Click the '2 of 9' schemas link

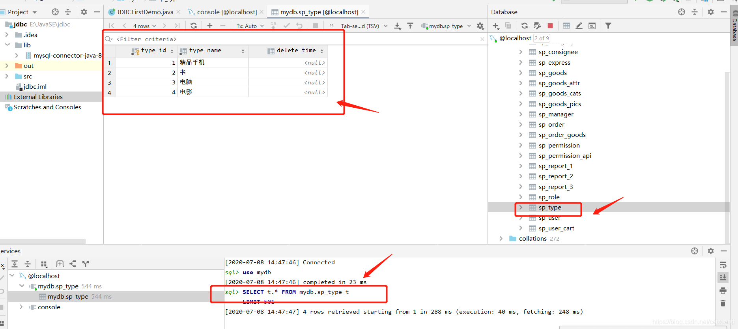point(542,38)
